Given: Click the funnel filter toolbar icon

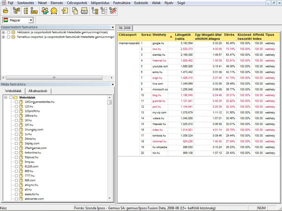Looking at the screenshot, I should tap(64, 11).
